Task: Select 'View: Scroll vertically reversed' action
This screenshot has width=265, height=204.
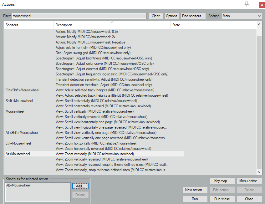Action: click(x=102, y=117)
